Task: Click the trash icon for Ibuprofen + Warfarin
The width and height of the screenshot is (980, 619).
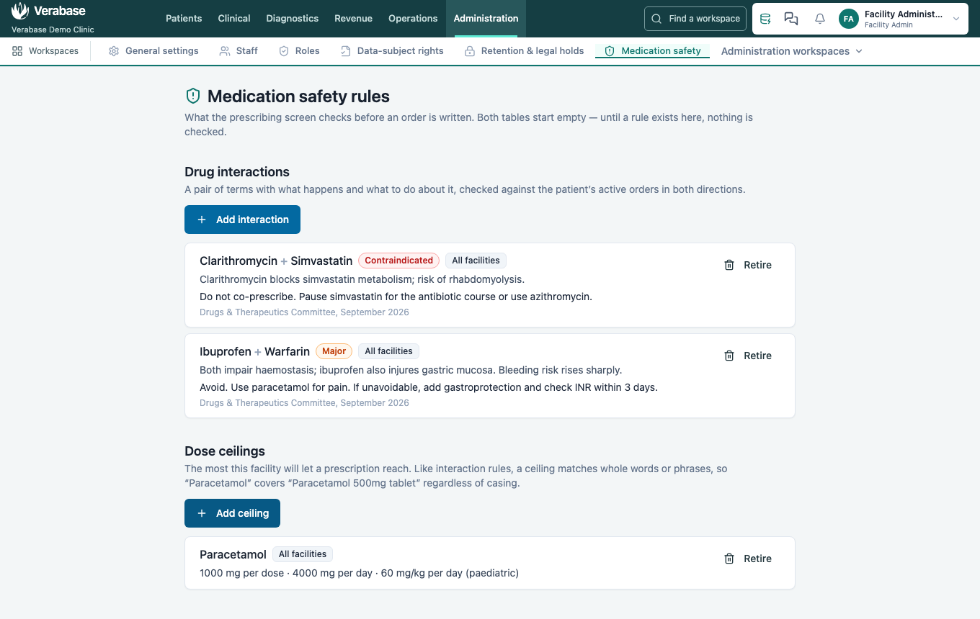Action: [729, 356]
